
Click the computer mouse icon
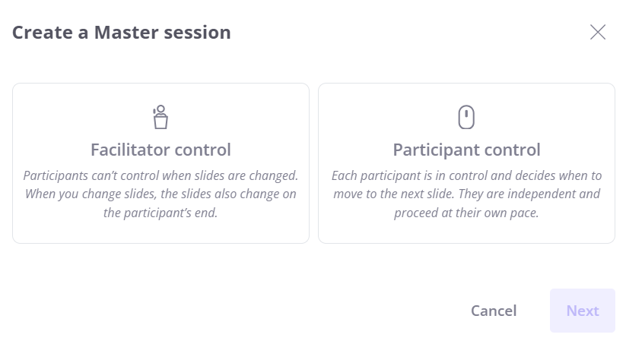[466, 117]
